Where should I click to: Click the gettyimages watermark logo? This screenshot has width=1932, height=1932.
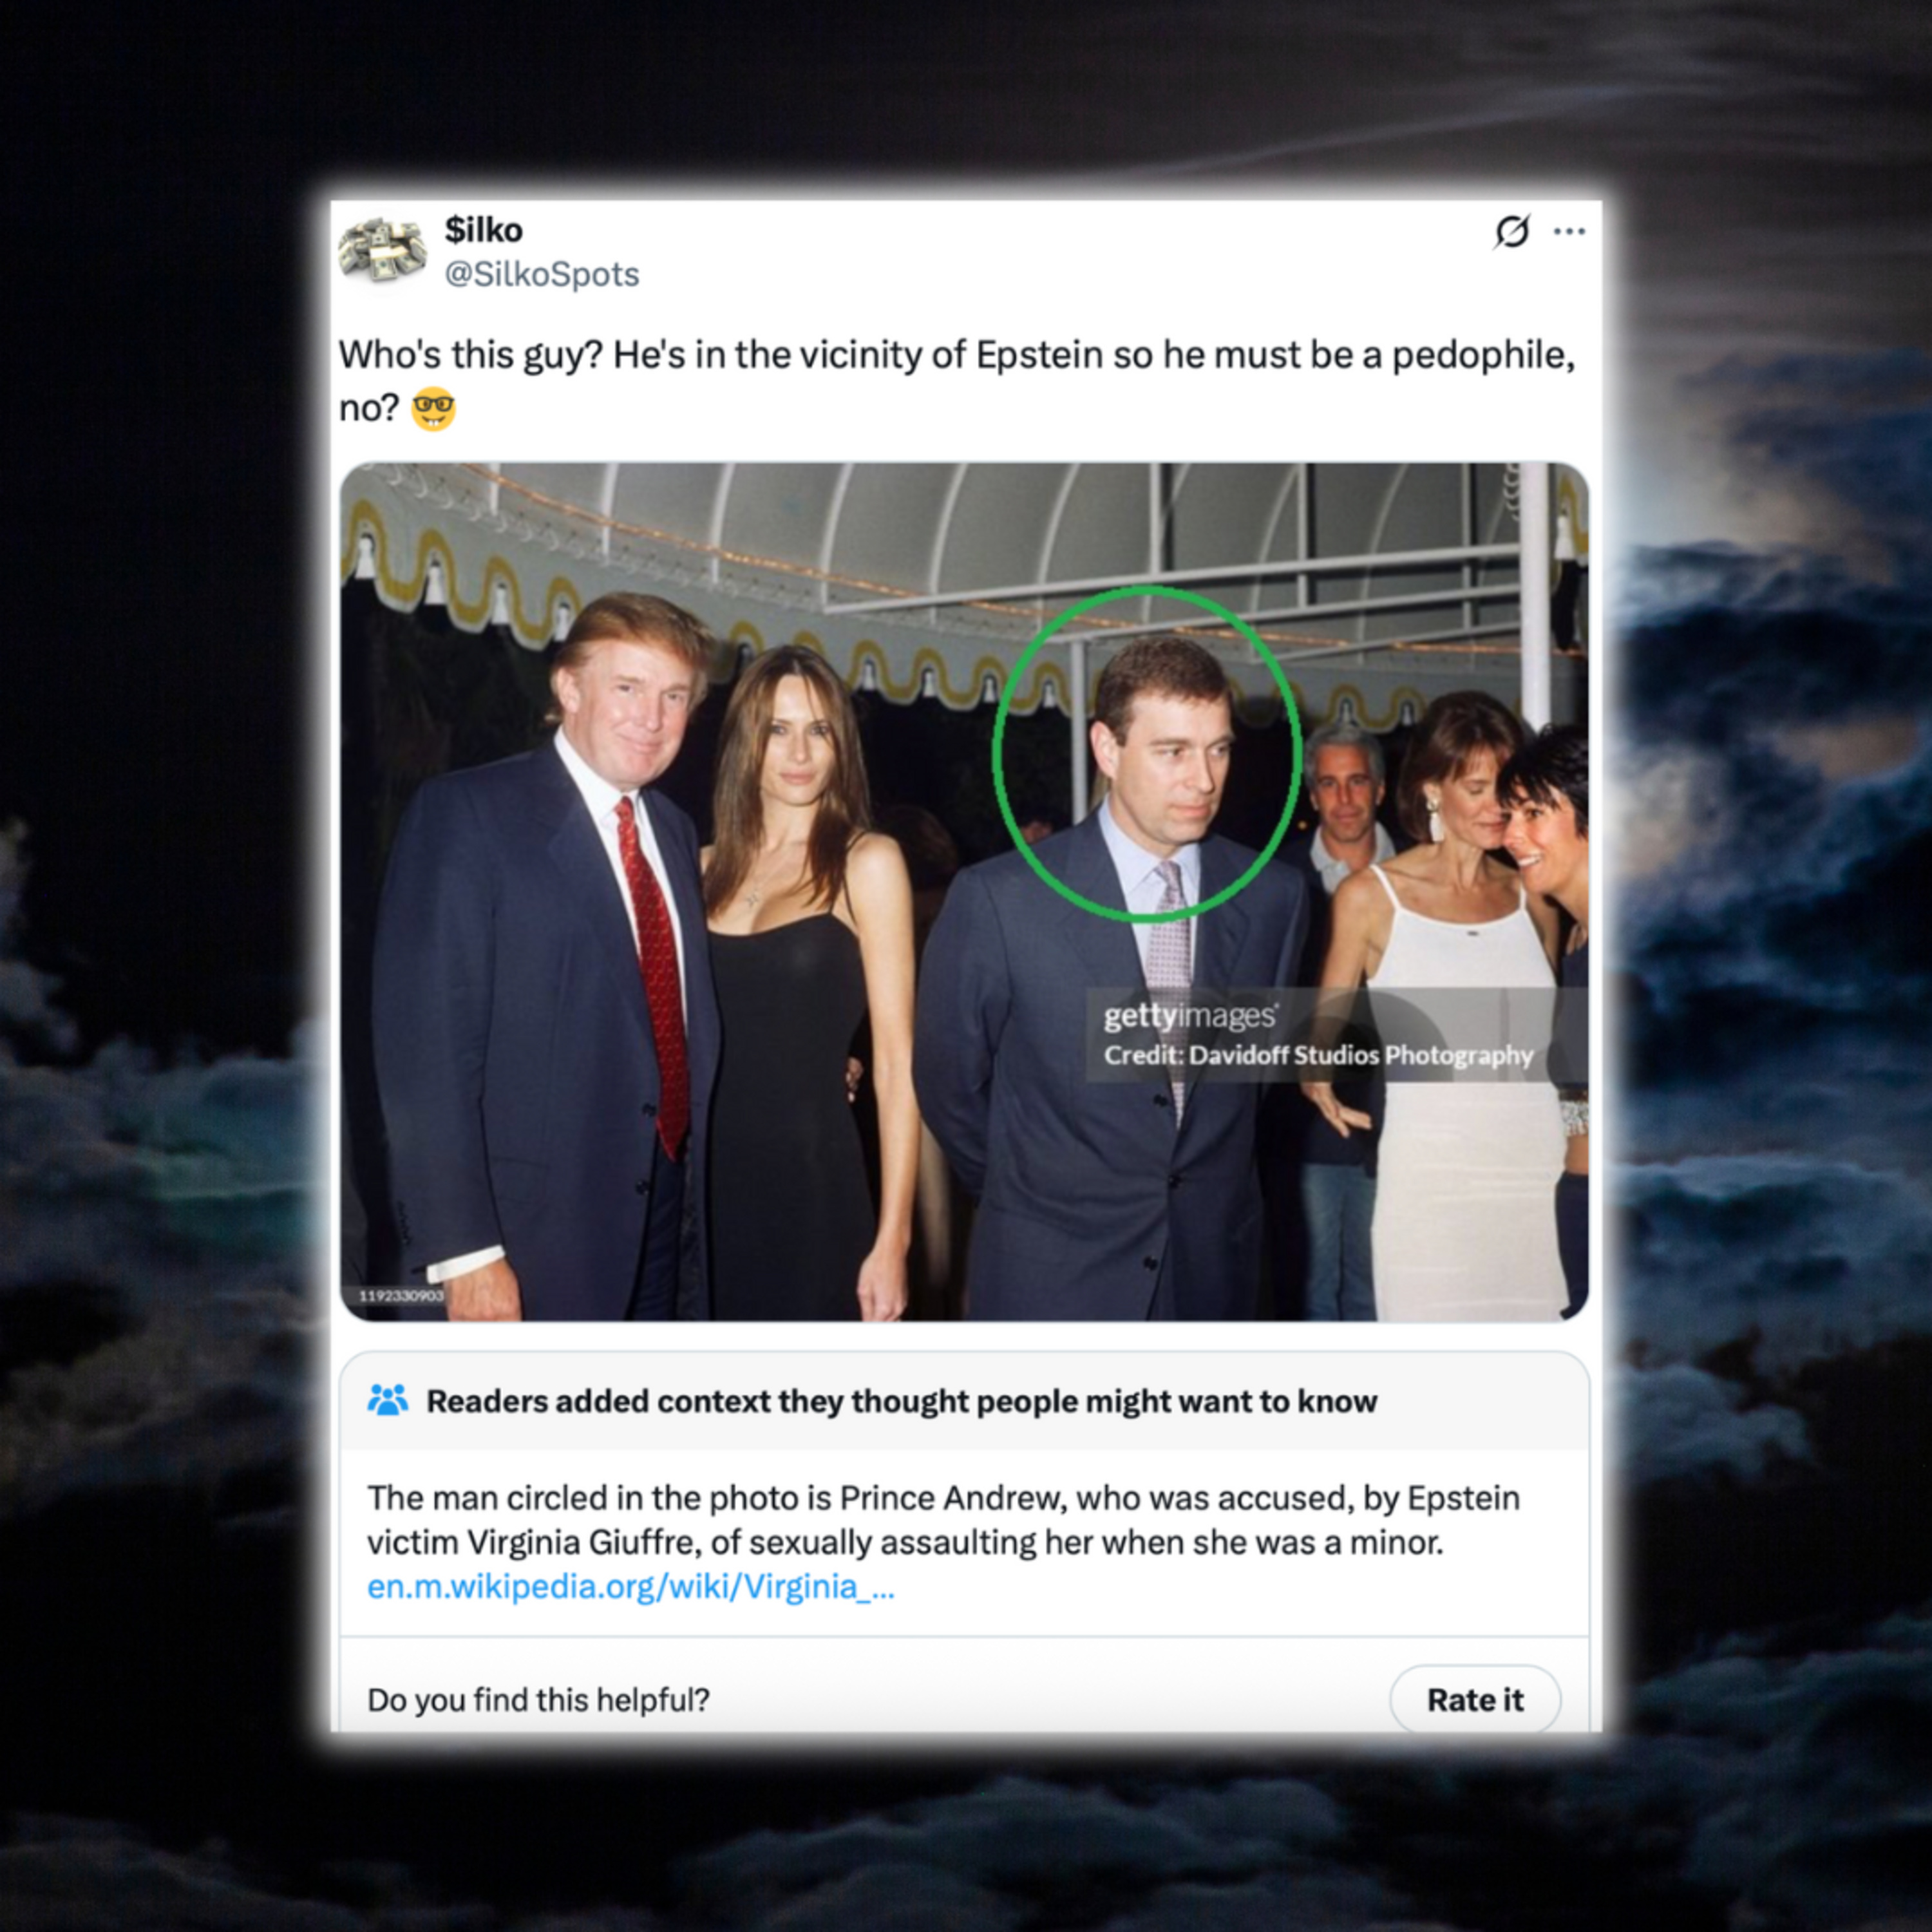coord(1190,1016)
